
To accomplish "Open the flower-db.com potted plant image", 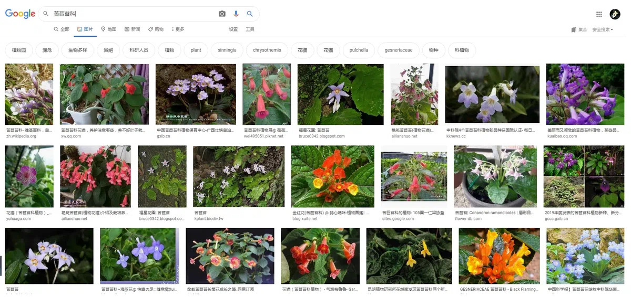I will click(495, 176).
